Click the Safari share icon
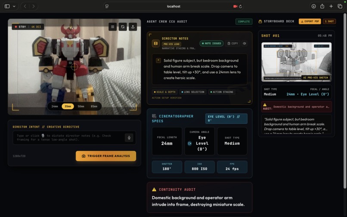This screenshot has width=347, height=217. tap(322, 6)
